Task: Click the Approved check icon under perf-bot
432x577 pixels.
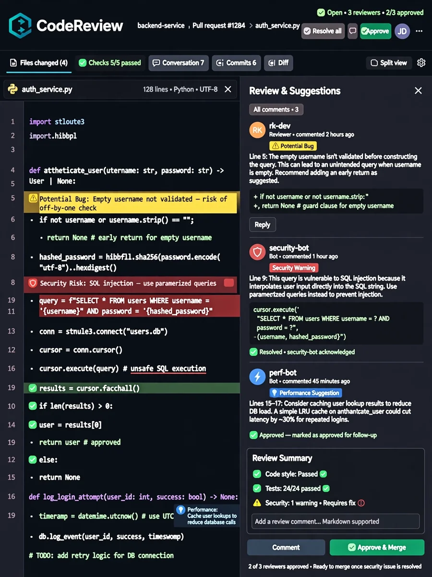Action: tap(253, 435)
